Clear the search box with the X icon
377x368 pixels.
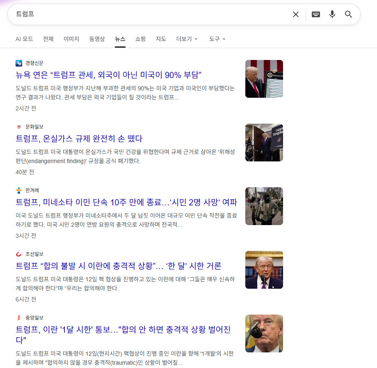tap(296, 14)
